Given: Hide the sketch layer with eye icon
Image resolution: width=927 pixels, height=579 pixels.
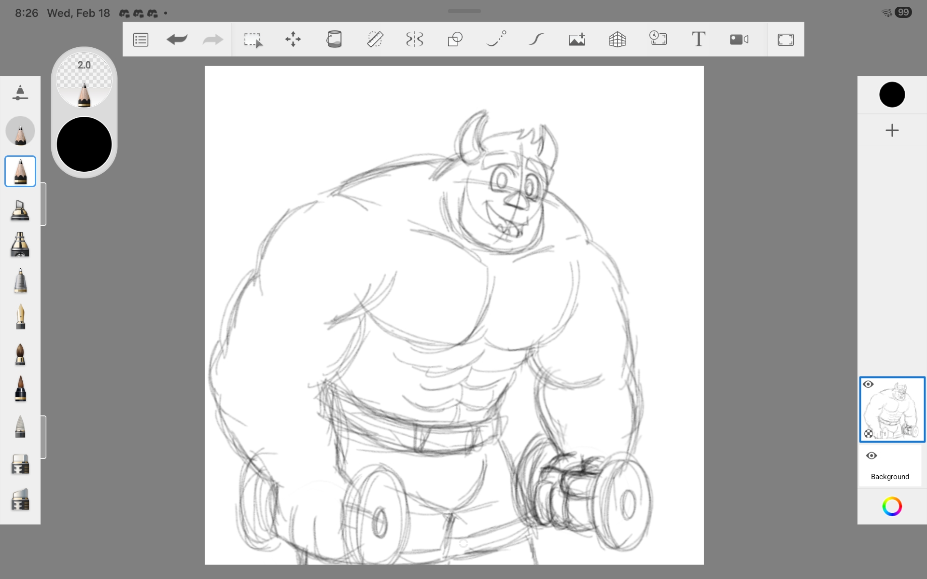Looking at the screenshot, I should pyautogui.click(x=868, y=385).
